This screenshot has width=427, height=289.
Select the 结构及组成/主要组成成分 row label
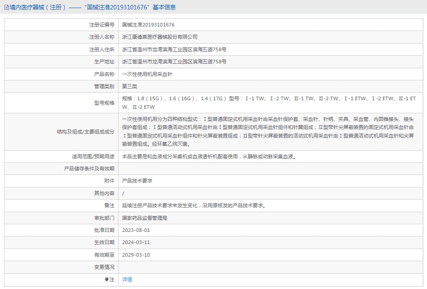pyautogui.click(x=85, y=132)
